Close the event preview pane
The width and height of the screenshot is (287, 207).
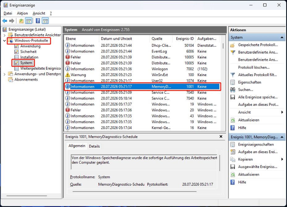coord(221,136)
